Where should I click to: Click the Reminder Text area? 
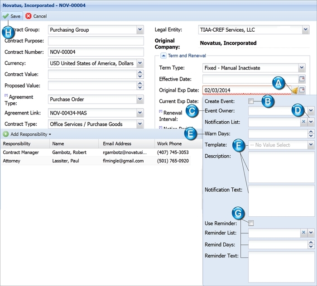tap(281, 267)
